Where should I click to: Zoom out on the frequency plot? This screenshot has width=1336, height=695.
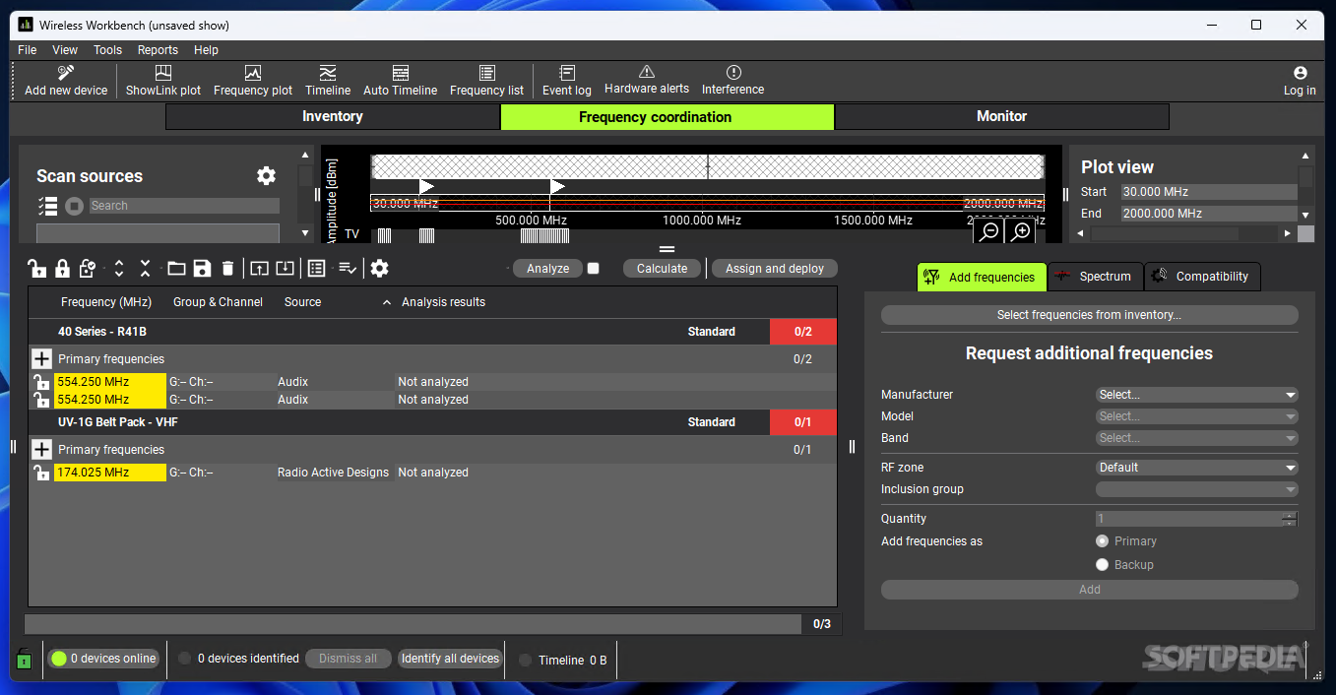(989, 231)
